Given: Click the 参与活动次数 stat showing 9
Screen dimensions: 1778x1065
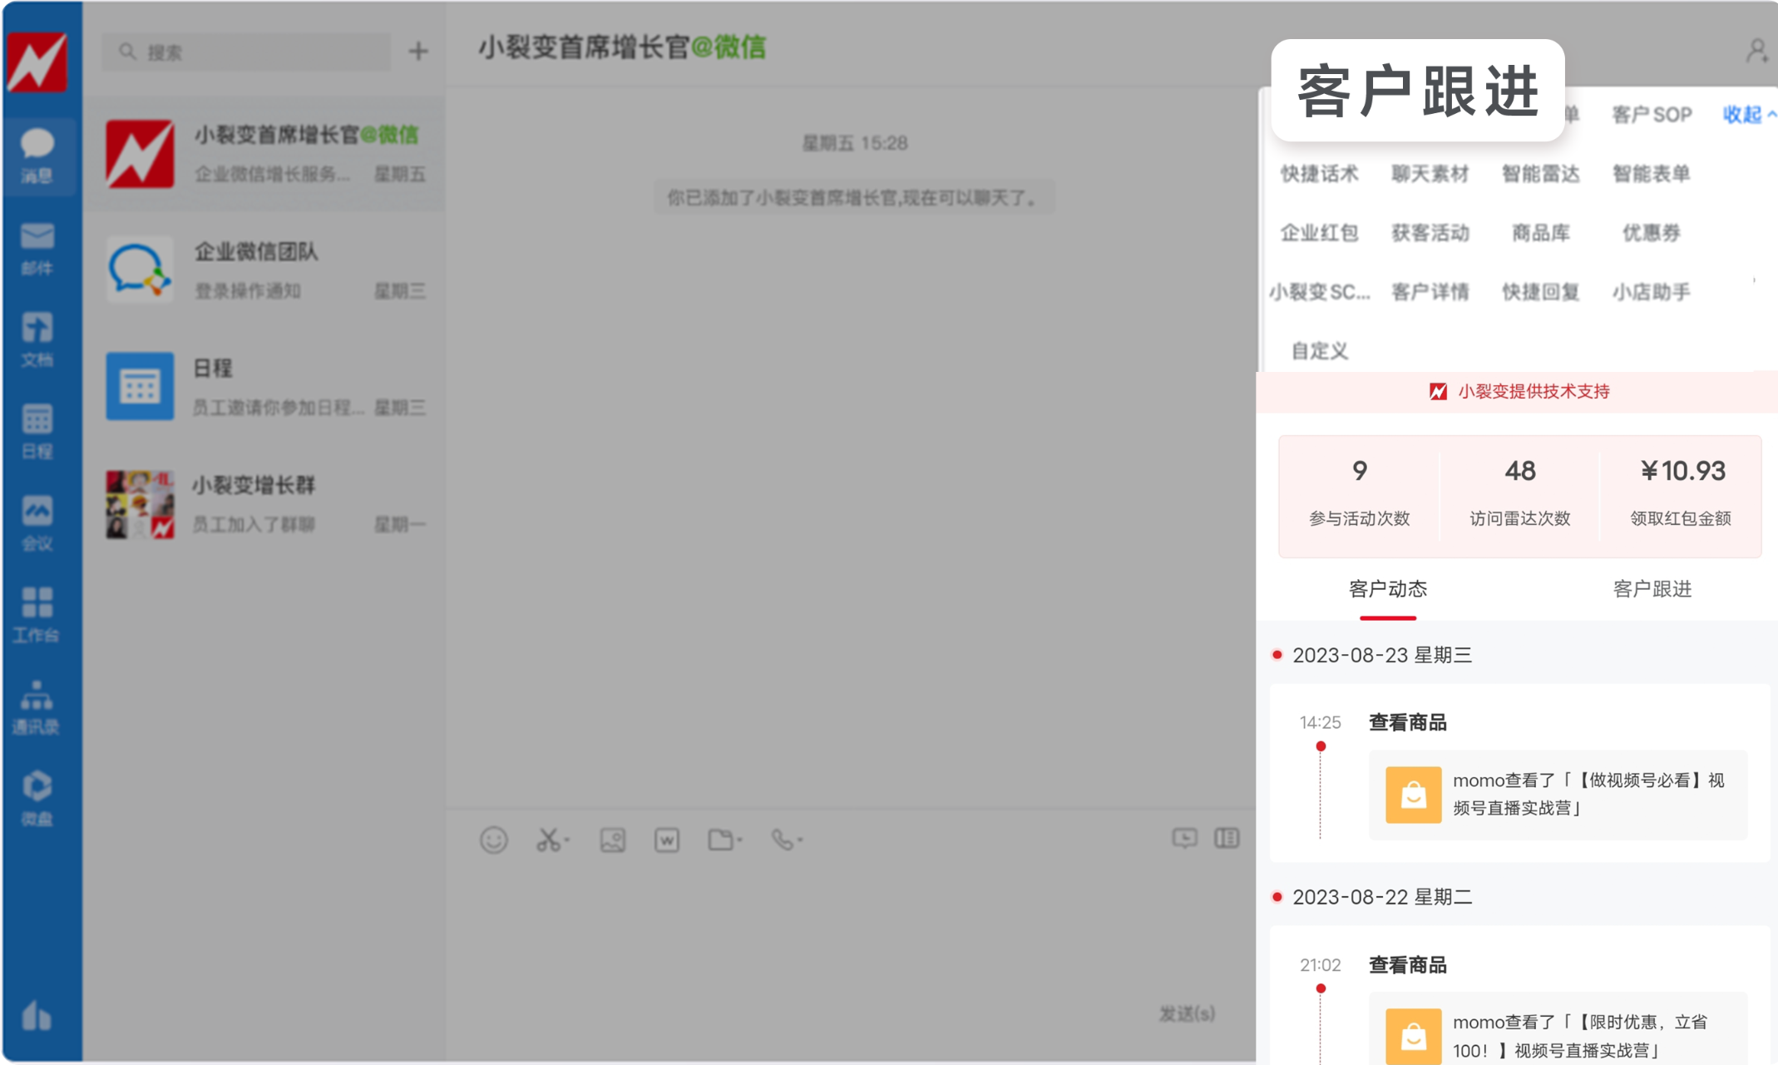Looking at the screenshot, I should point(1359,494).
